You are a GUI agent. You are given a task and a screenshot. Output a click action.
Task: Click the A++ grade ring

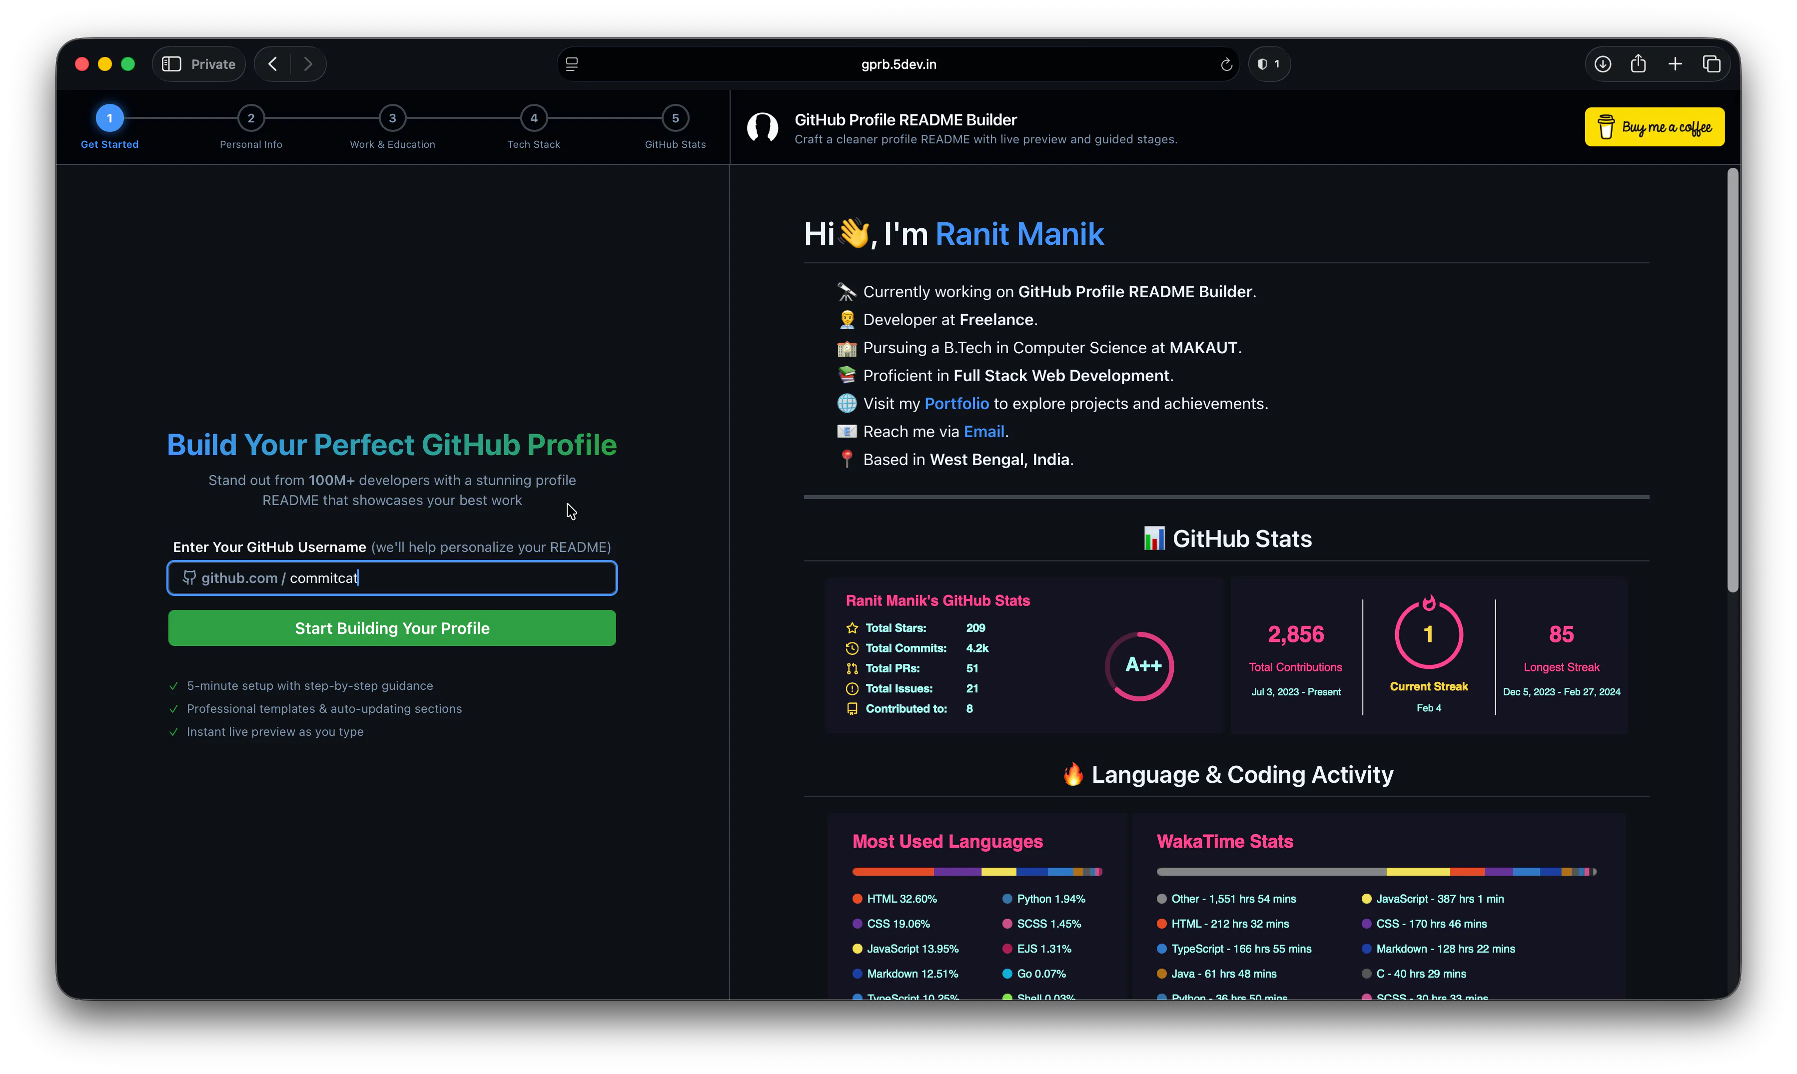coord(1139,666)
